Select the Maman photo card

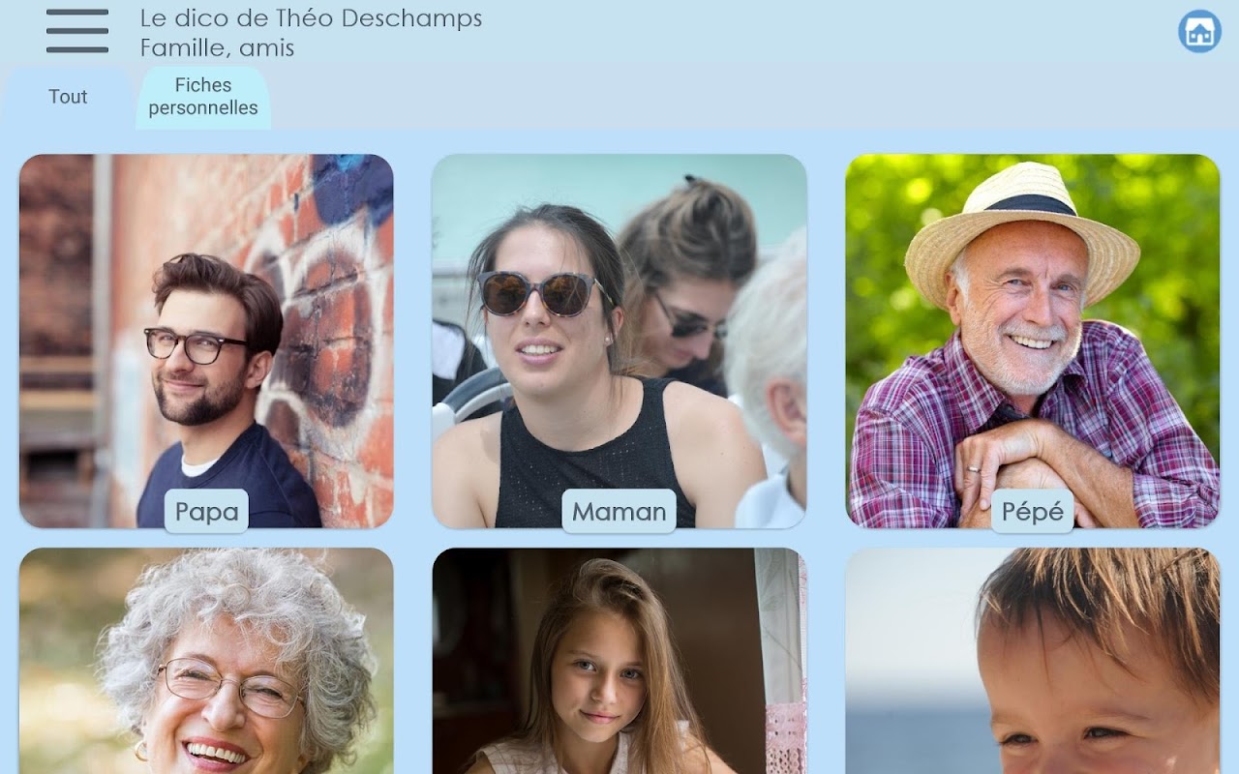click(x=619, y=341)
